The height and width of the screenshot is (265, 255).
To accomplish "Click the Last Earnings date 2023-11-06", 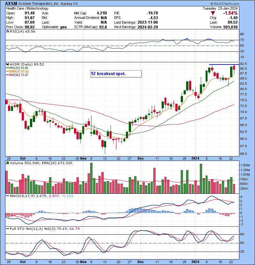I will [x=148, y=22].
